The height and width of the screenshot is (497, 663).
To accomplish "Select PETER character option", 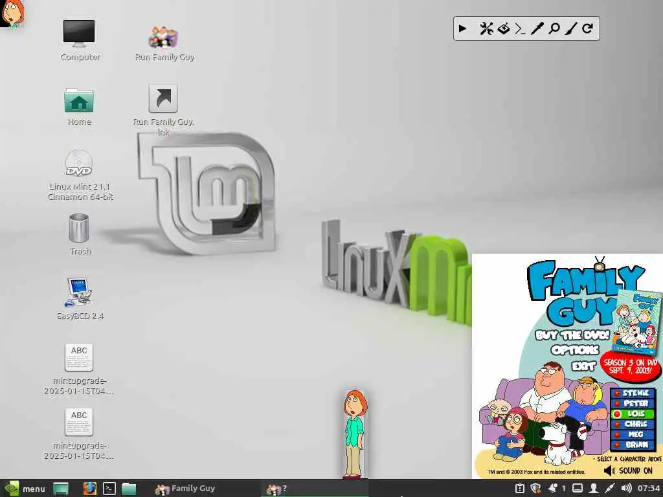I will 633,403.
